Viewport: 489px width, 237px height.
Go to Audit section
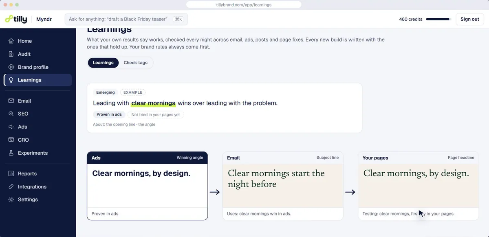[x=24, y=54]
